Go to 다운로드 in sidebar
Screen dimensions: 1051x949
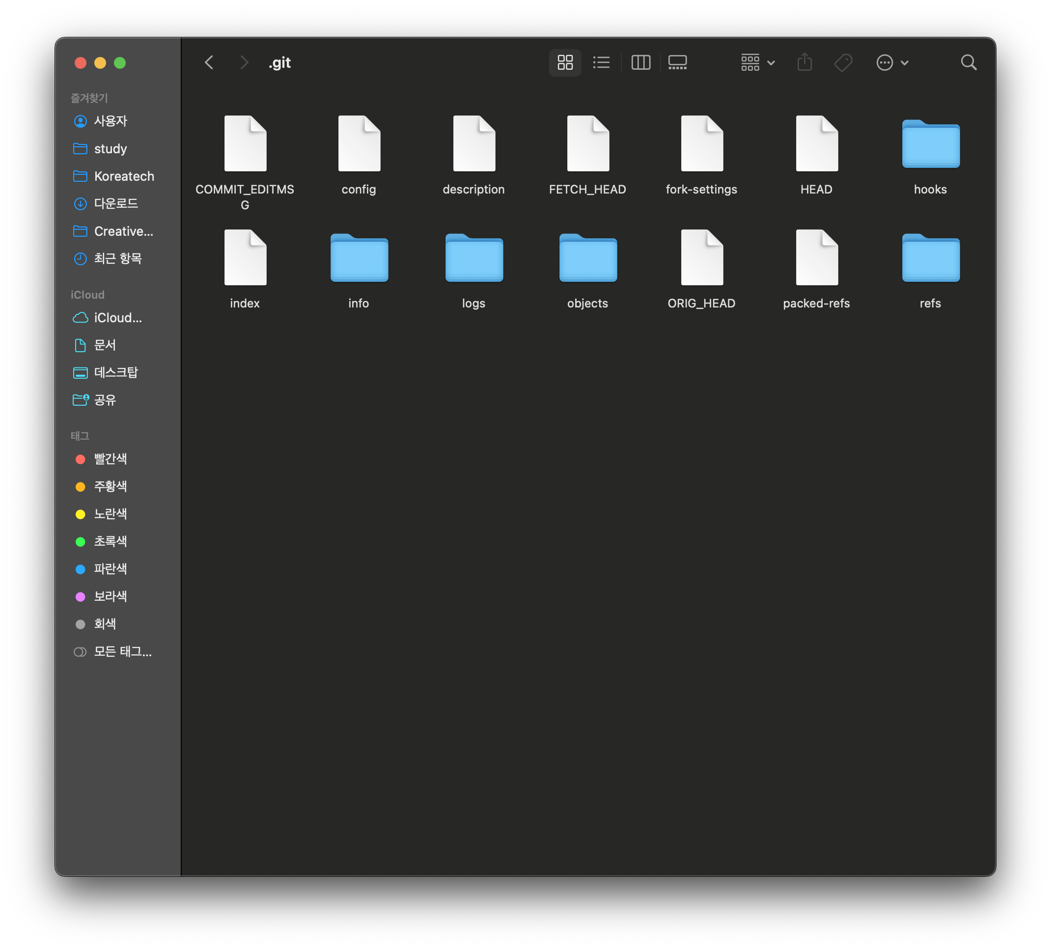(x=116, y=203)
